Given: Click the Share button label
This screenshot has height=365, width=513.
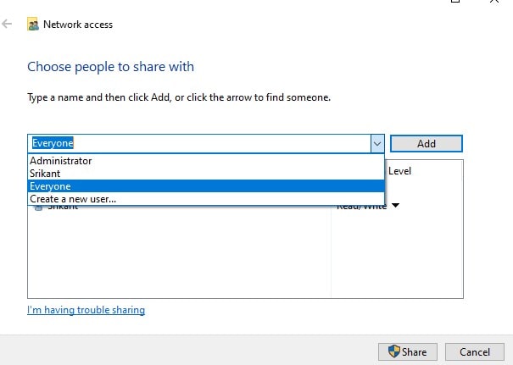Looking at the screenshot, I should point(415,351).
